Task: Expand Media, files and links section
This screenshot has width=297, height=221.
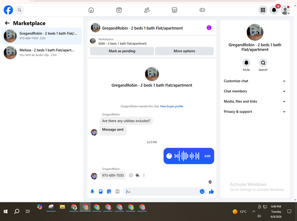Action: point(255,102)
